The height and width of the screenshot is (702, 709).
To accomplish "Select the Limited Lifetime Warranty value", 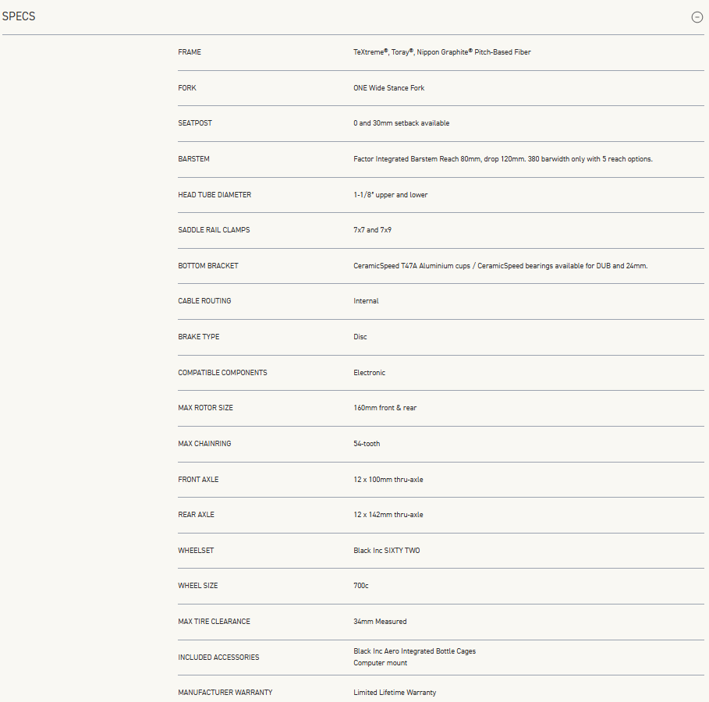I will click(395, 692).
